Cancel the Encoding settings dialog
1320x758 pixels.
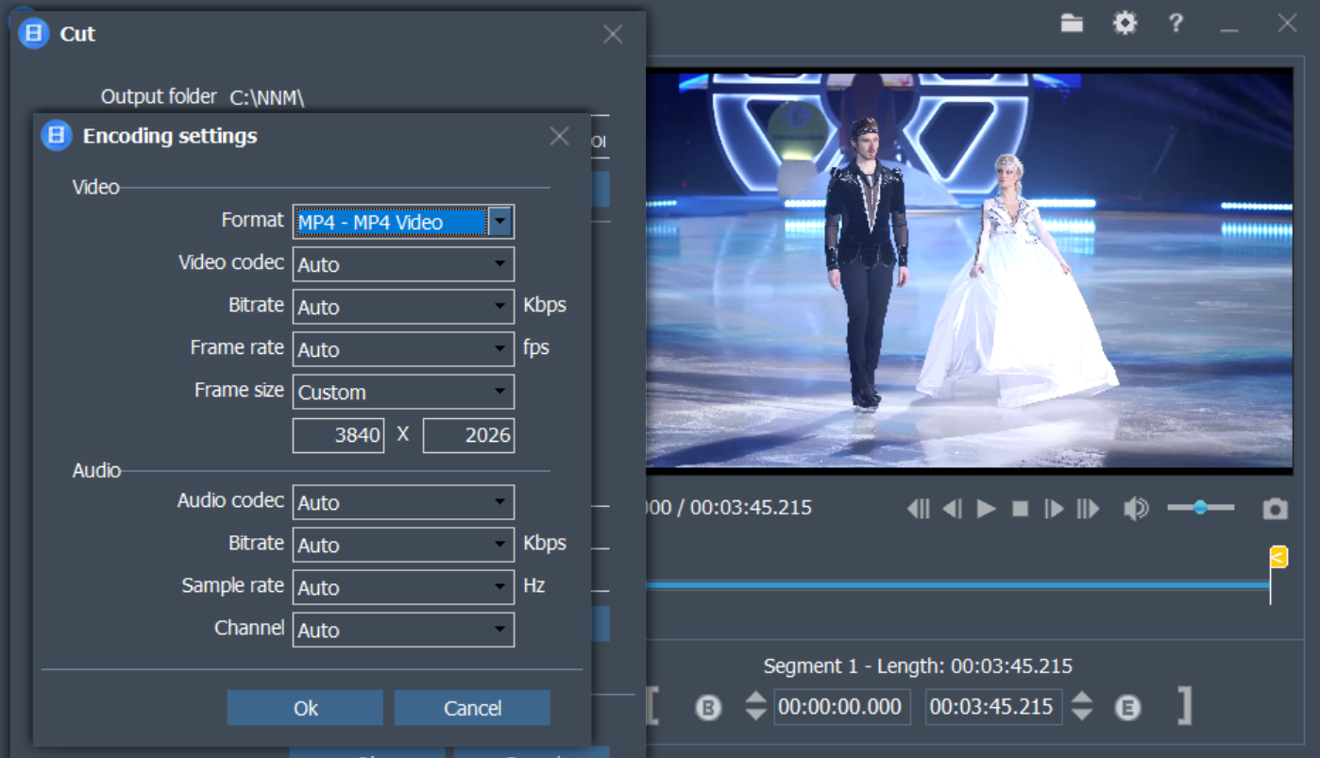tap(472, 708)
